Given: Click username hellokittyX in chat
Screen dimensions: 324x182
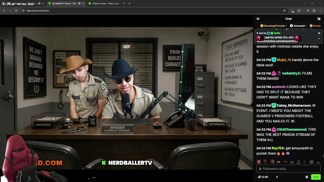Looking at the screenshot, I should pyautogui.click(x=291, y=73).
